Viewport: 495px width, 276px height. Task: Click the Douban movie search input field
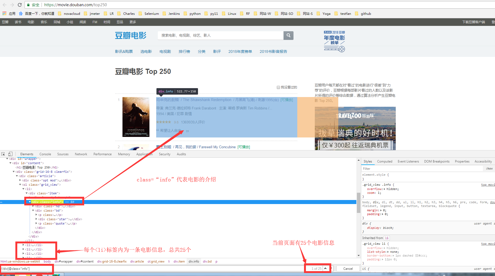click(220, 35)
